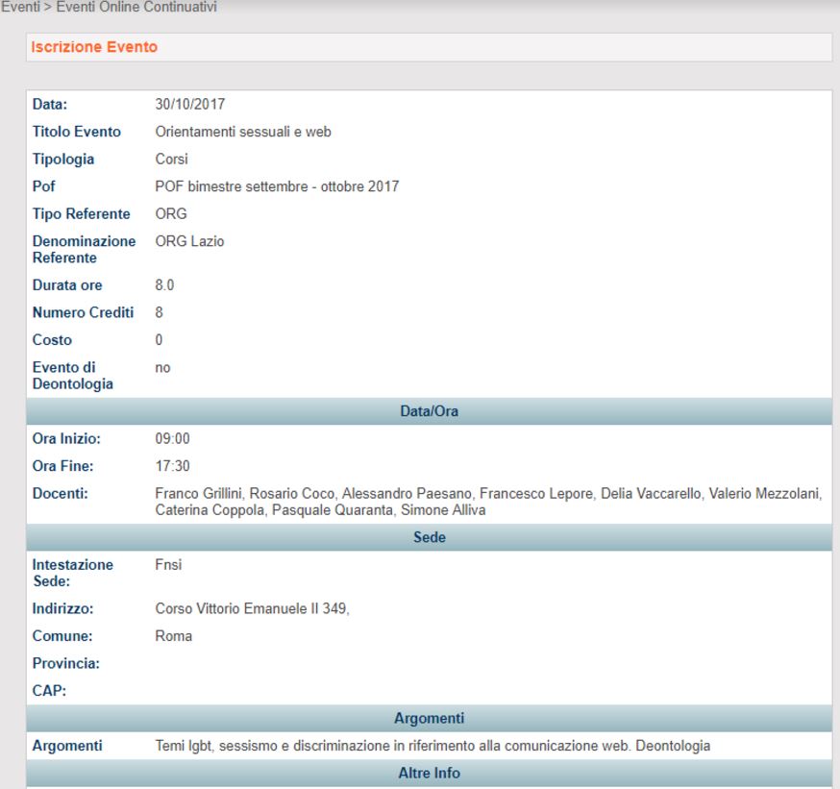840x789 pixels.
Task: Click the Eventi breadcrumb link
Action: coord(17,8)
